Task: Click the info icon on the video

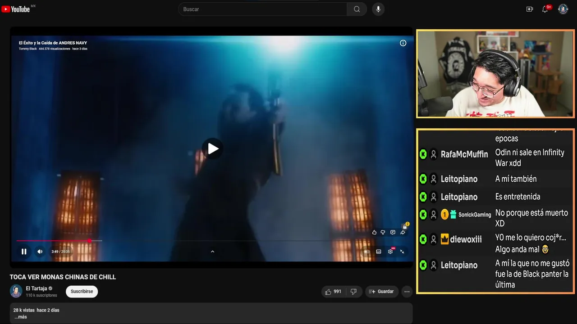Action: pyautogui.click(x=403, y=43)
